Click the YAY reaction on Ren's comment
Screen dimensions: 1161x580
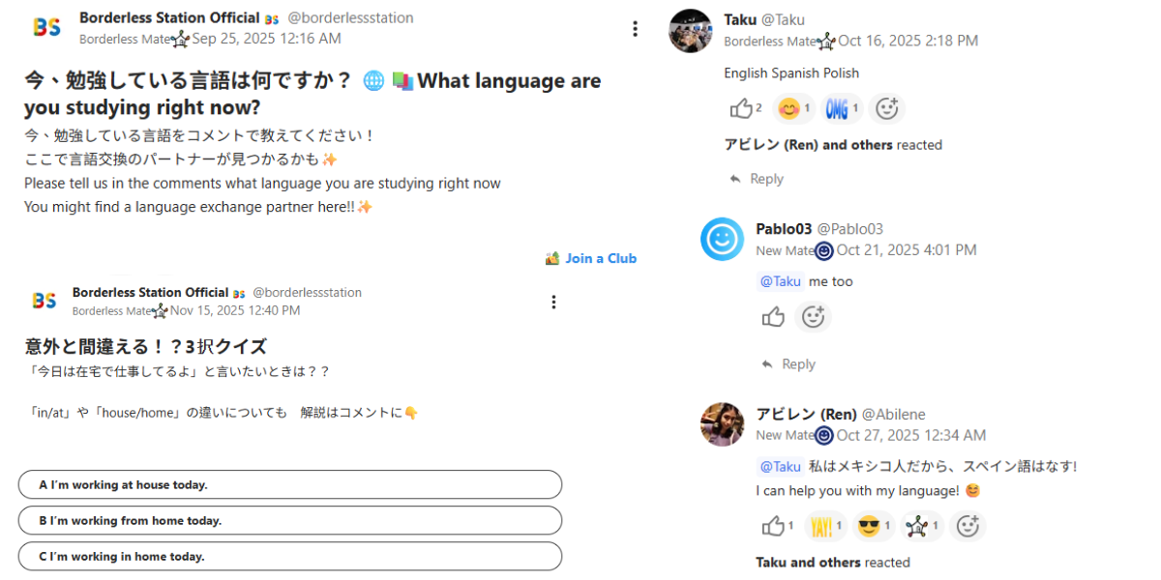tap(825, 526)
